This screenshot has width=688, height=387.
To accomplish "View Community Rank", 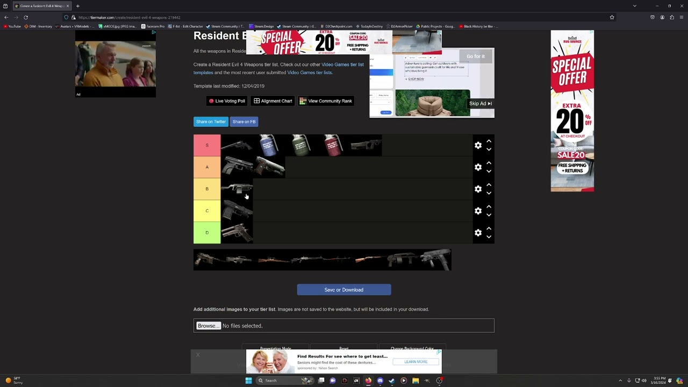I will 326,101.
